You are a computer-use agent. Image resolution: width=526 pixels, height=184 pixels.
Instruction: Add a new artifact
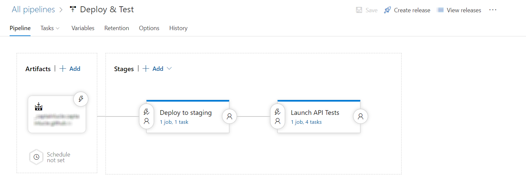[70, 69]
